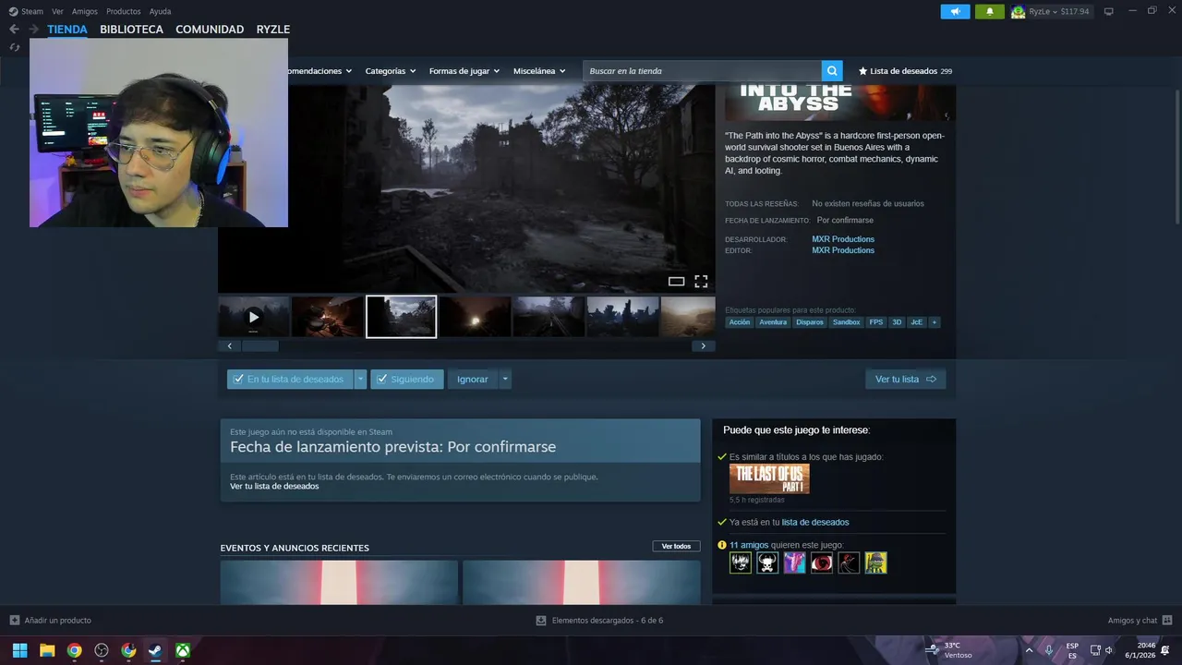Open the Miscelánea dropdown menu

[539, 71]
